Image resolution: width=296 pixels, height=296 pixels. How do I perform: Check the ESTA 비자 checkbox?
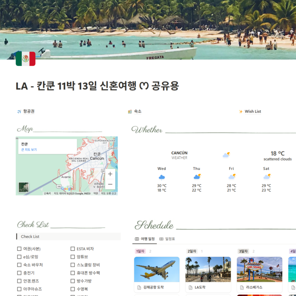click(73, 249)
